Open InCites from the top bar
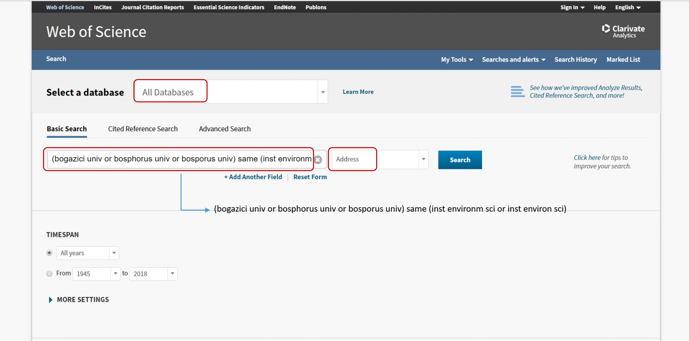This screenshot has width=689, height=341. (x=103, y=7)
